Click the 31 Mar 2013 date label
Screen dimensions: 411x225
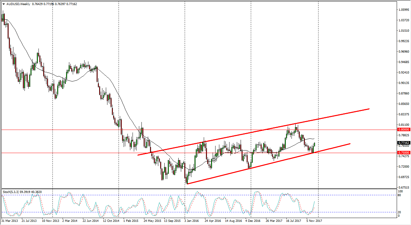click(10, 220)
